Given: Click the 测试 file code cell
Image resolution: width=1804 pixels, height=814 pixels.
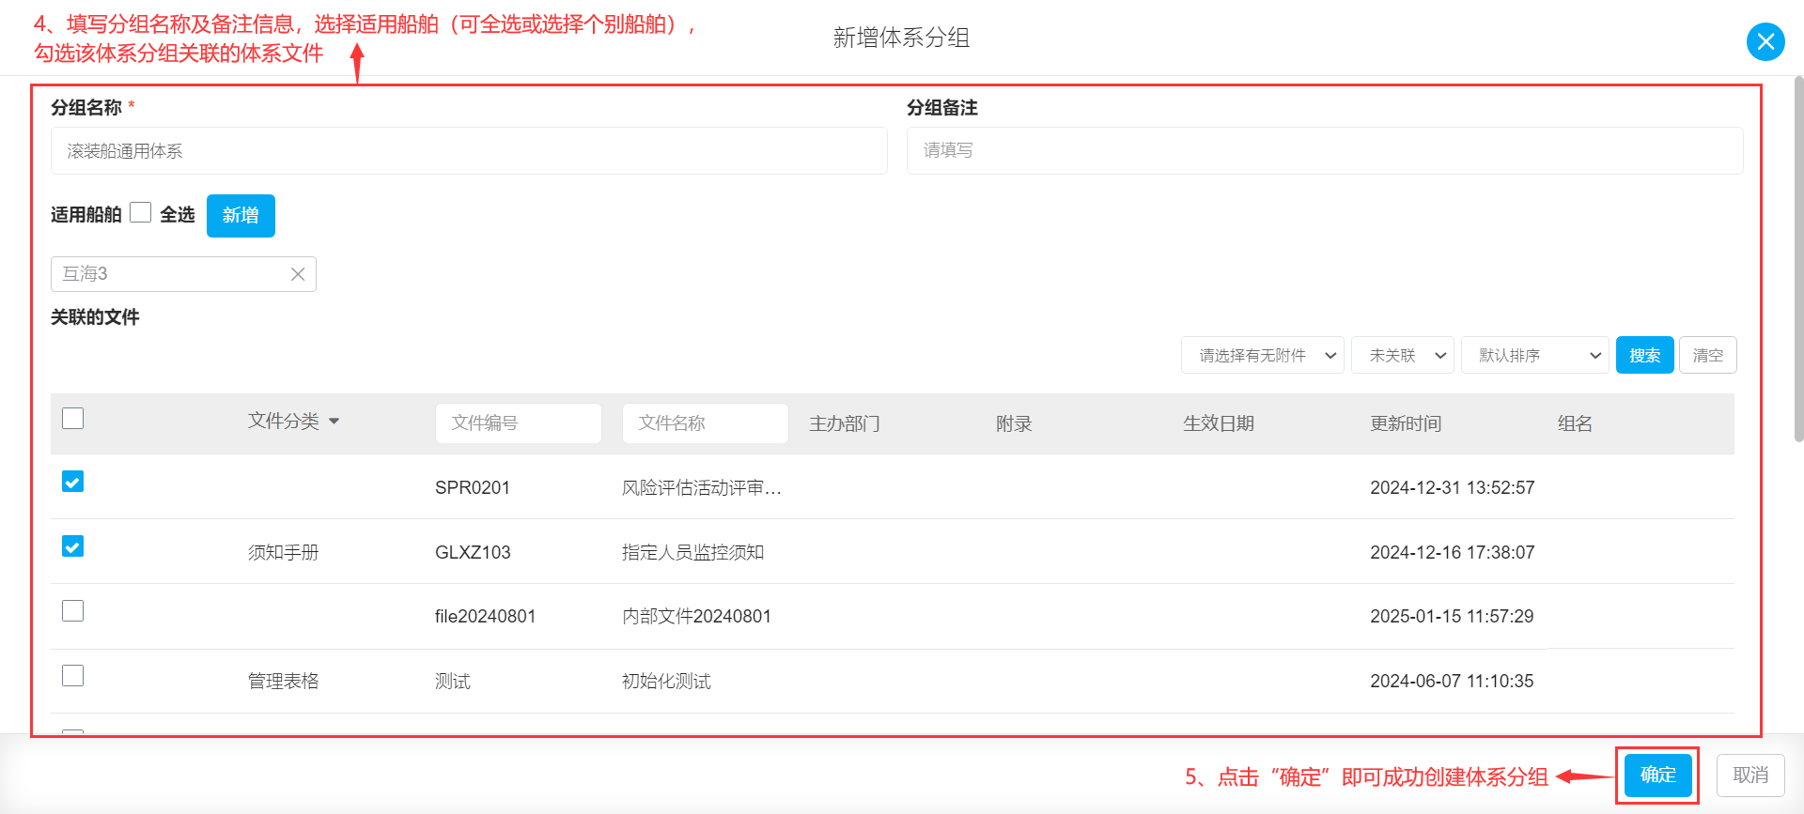Looking at the screenshot, I should click(x=453, y=681).
